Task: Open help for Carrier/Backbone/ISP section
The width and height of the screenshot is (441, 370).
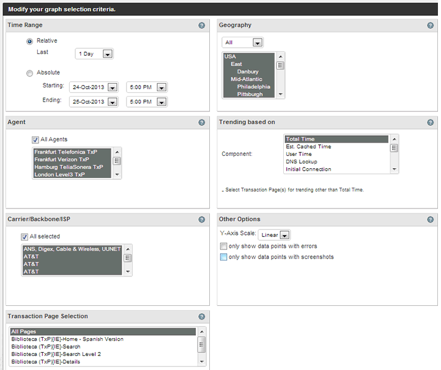Action: [201, 220]
